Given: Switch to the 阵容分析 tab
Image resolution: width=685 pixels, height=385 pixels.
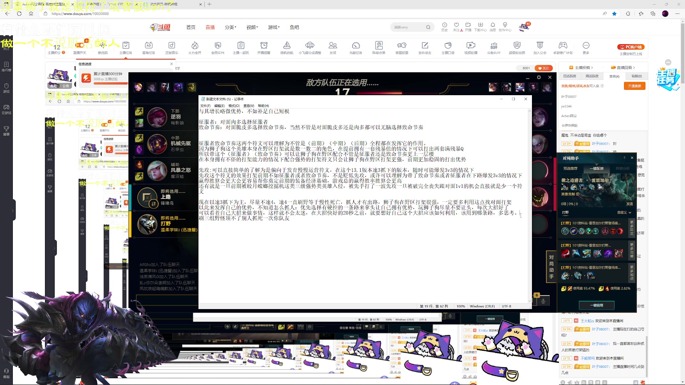Looking at the screenshot, I should pos(623,168).
